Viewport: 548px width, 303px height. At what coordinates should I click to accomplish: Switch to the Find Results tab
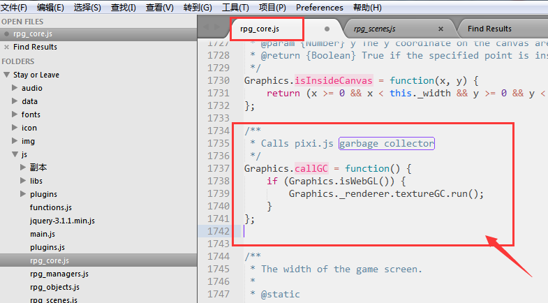(489, 29)
